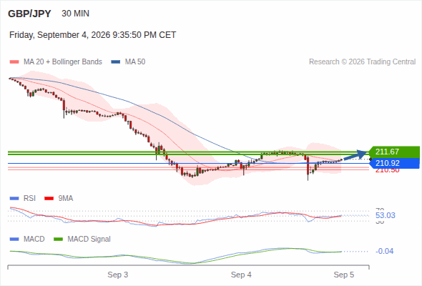422x286 pixels.
Task: Click the red 210.50 support price value
Action: pos(387,170)
